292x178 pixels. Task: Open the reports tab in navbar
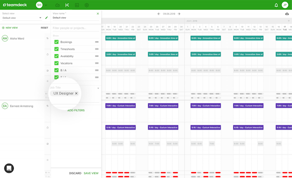click(77, 5)
